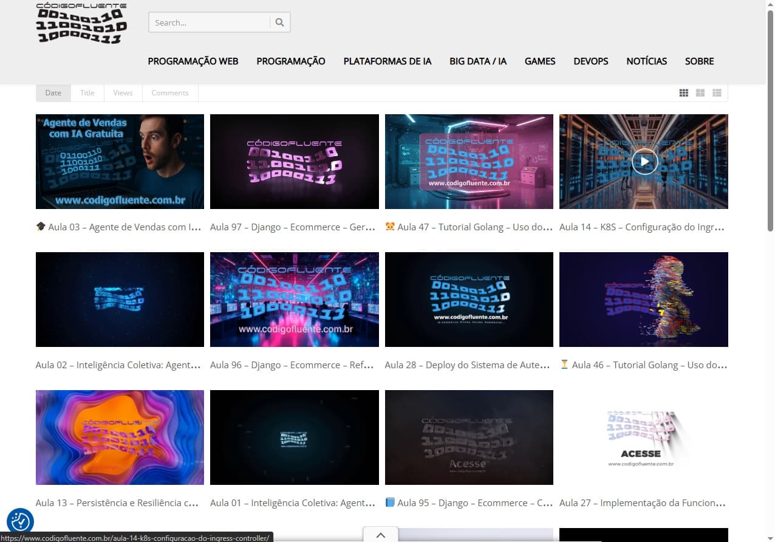The image size is (775, 542).
Task: Switch to medium grid view icon
Action: pyautogui.click(x=700, y=93)
